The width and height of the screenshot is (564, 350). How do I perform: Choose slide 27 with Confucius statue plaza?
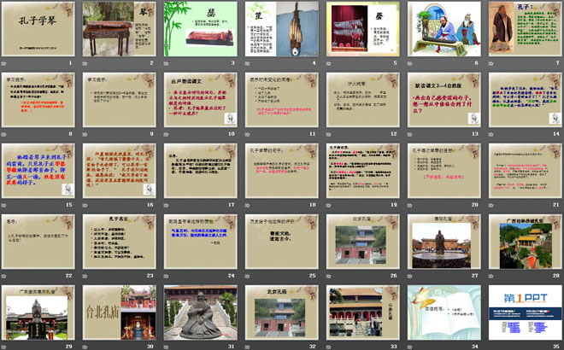click(444, 242)
